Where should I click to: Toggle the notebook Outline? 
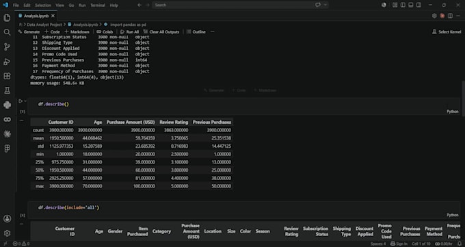(196, 31)
